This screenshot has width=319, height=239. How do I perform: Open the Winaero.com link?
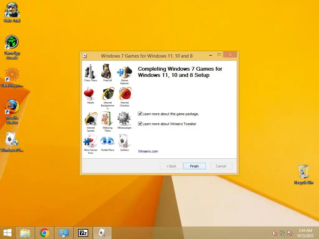pos(148,151)
